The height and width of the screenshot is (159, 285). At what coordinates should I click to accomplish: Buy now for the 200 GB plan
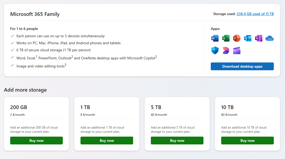pyautogui.click(x=36, y=141)
